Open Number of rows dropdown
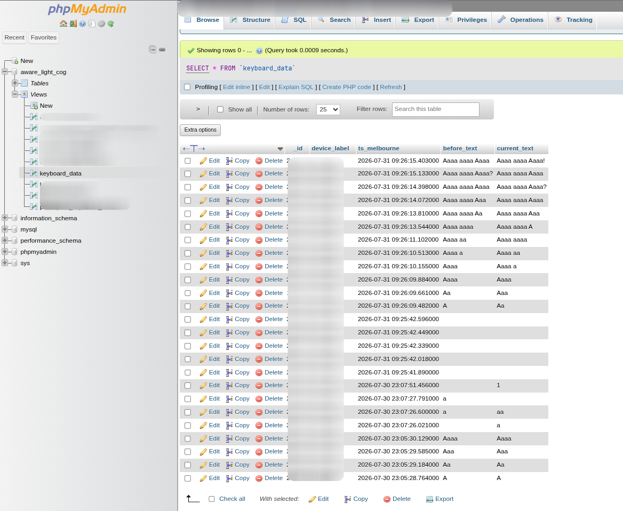The width and height of the screenshot is (623, 511). [x=328, y=109]
